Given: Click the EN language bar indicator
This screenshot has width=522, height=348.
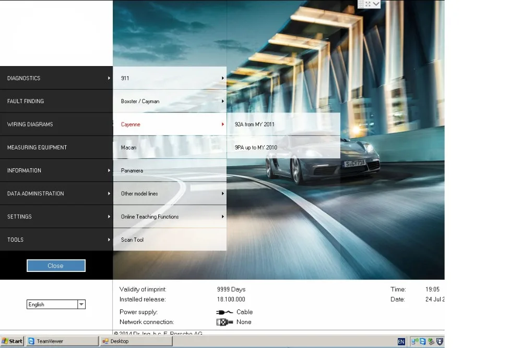Looking at the screenshot, I should pos(401,341).
